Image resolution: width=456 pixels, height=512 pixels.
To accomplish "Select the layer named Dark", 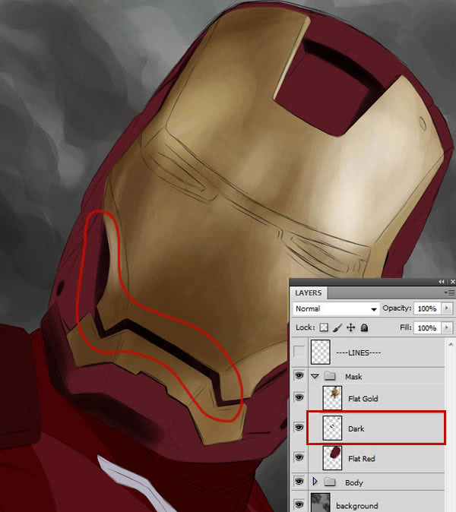I will pyautogui.click(x=356, y=428).
